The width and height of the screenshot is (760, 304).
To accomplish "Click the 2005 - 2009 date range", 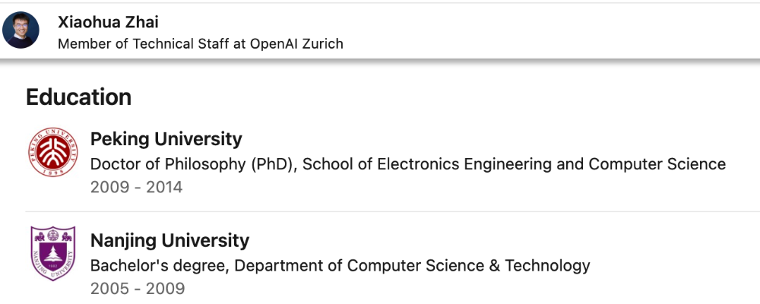I will pos(138,289).
